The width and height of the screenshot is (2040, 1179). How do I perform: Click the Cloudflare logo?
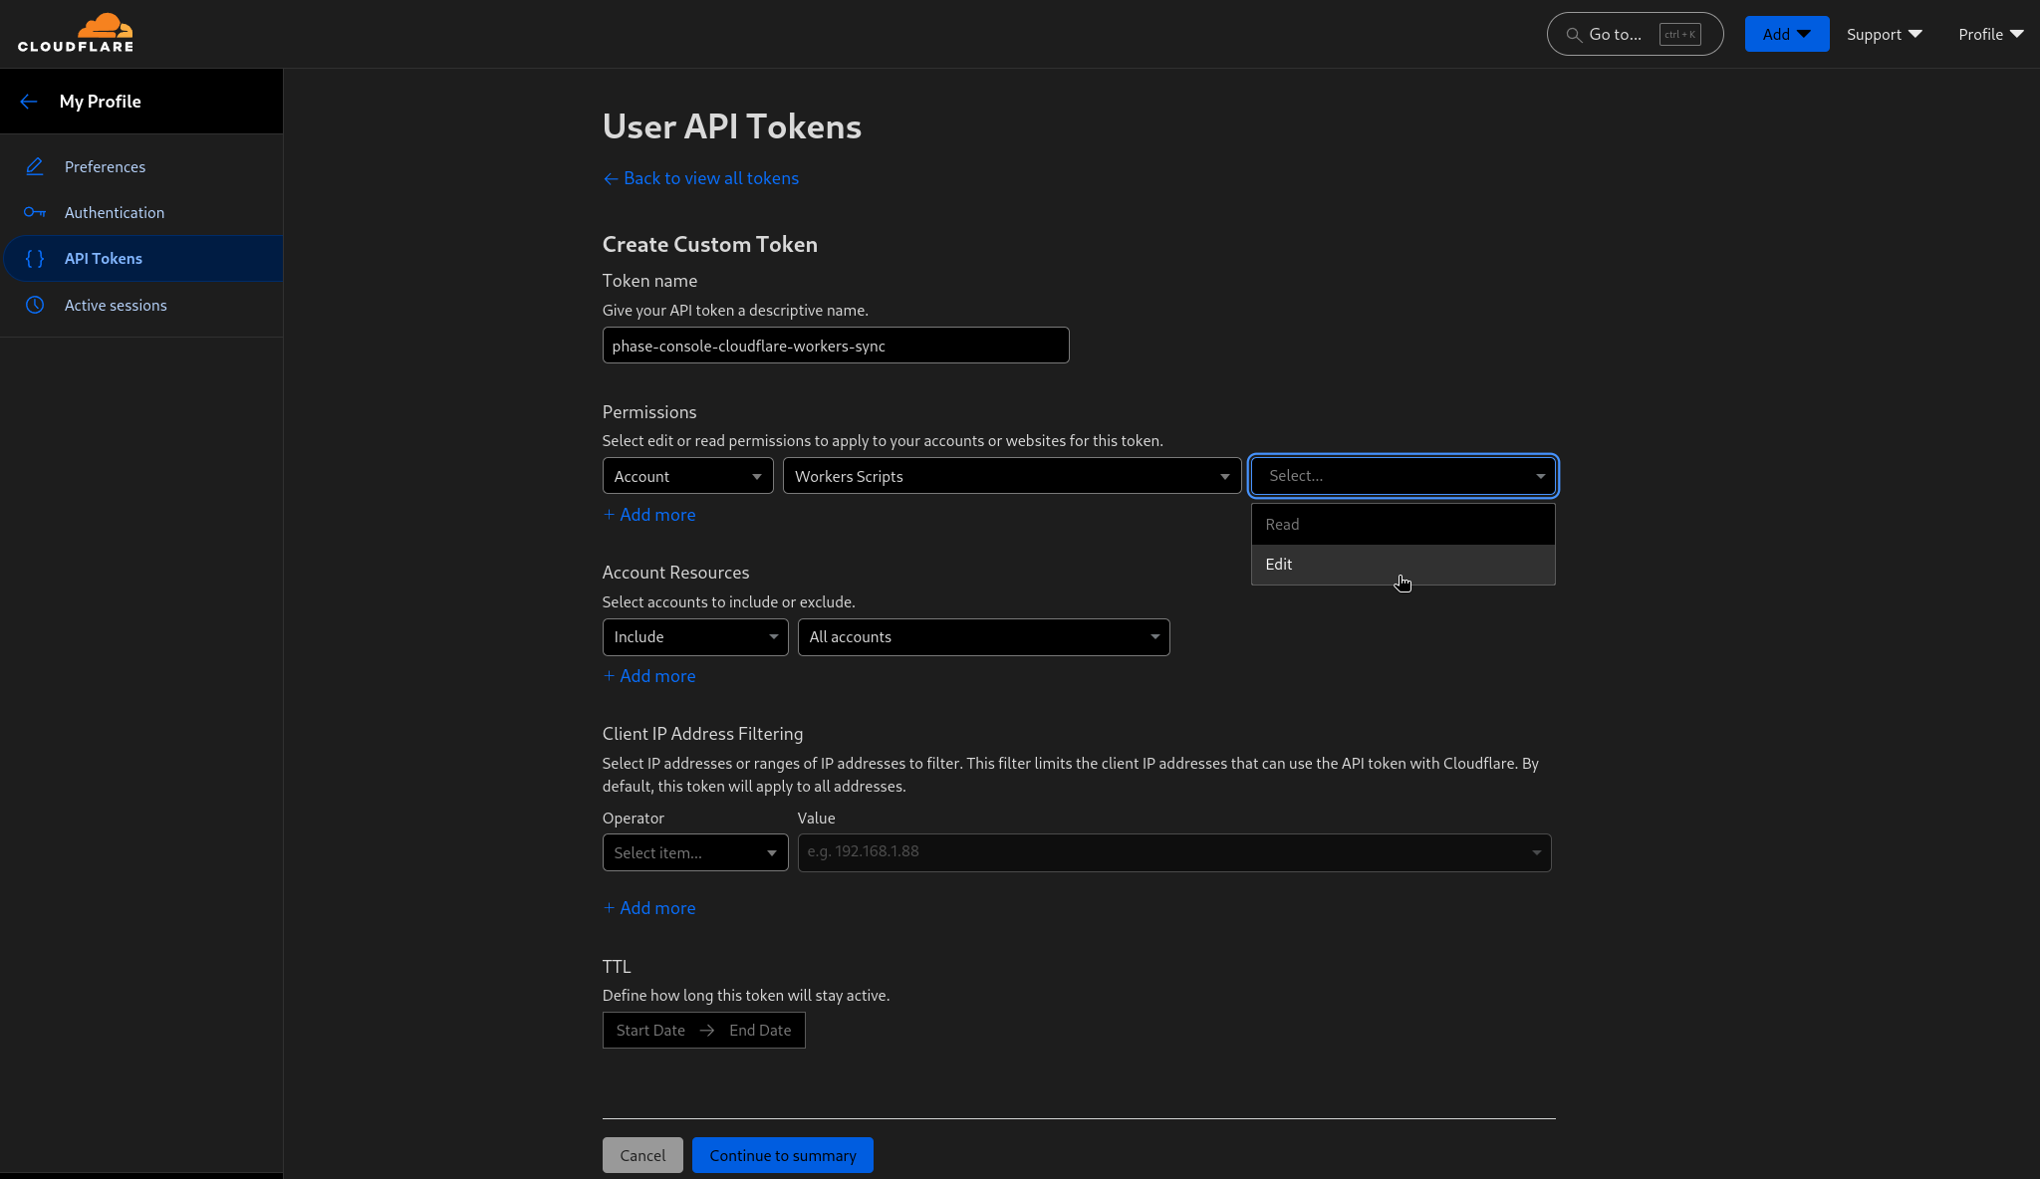(x=76, y=33)
